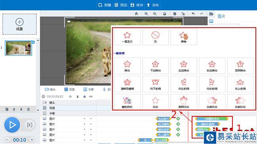This screenshot has height=144, width=257.
Task: Collapse the 一般效果 effects section header
Action: [119, 53]
